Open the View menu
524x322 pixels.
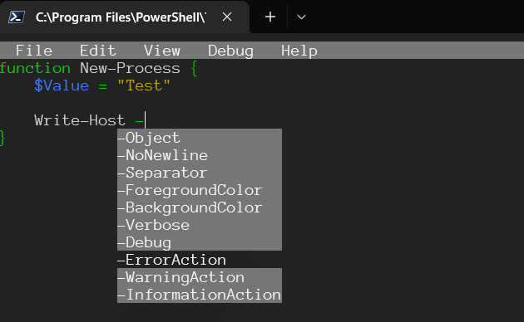coord(162,51)
